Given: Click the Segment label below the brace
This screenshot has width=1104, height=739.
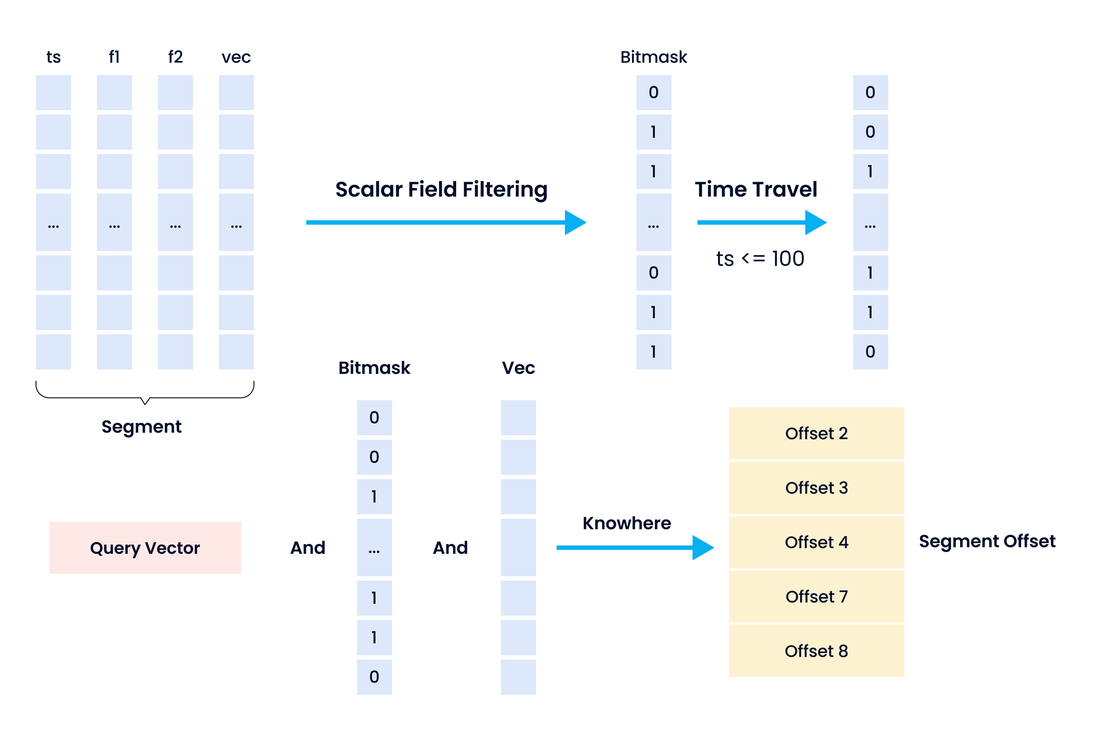Looking at the screenshot, I should tap(141, 427).
